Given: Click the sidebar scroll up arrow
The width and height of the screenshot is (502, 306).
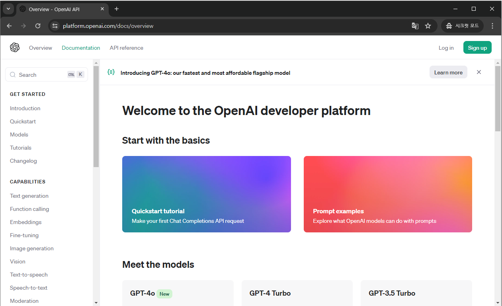Looking at the screenshot, I should (x=96, y=62).
